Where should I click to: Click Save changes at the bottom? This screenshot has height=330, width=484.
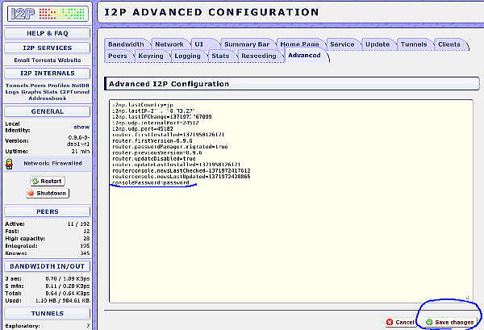click(449, 322)
